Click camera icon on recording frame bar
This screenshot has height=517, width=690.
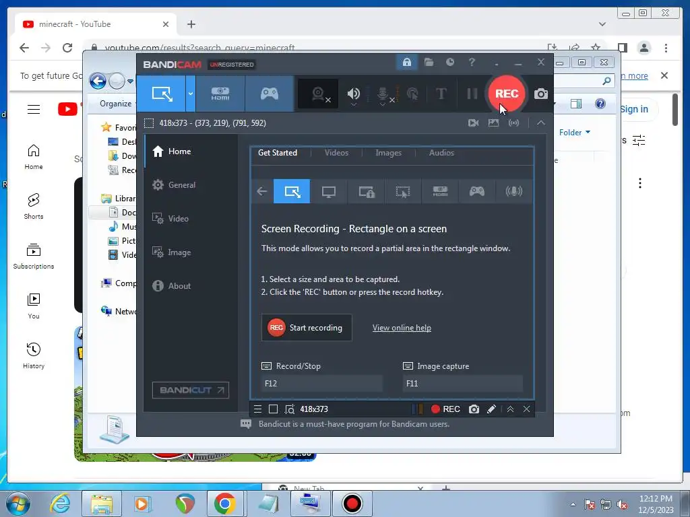[x=474, y=409]
